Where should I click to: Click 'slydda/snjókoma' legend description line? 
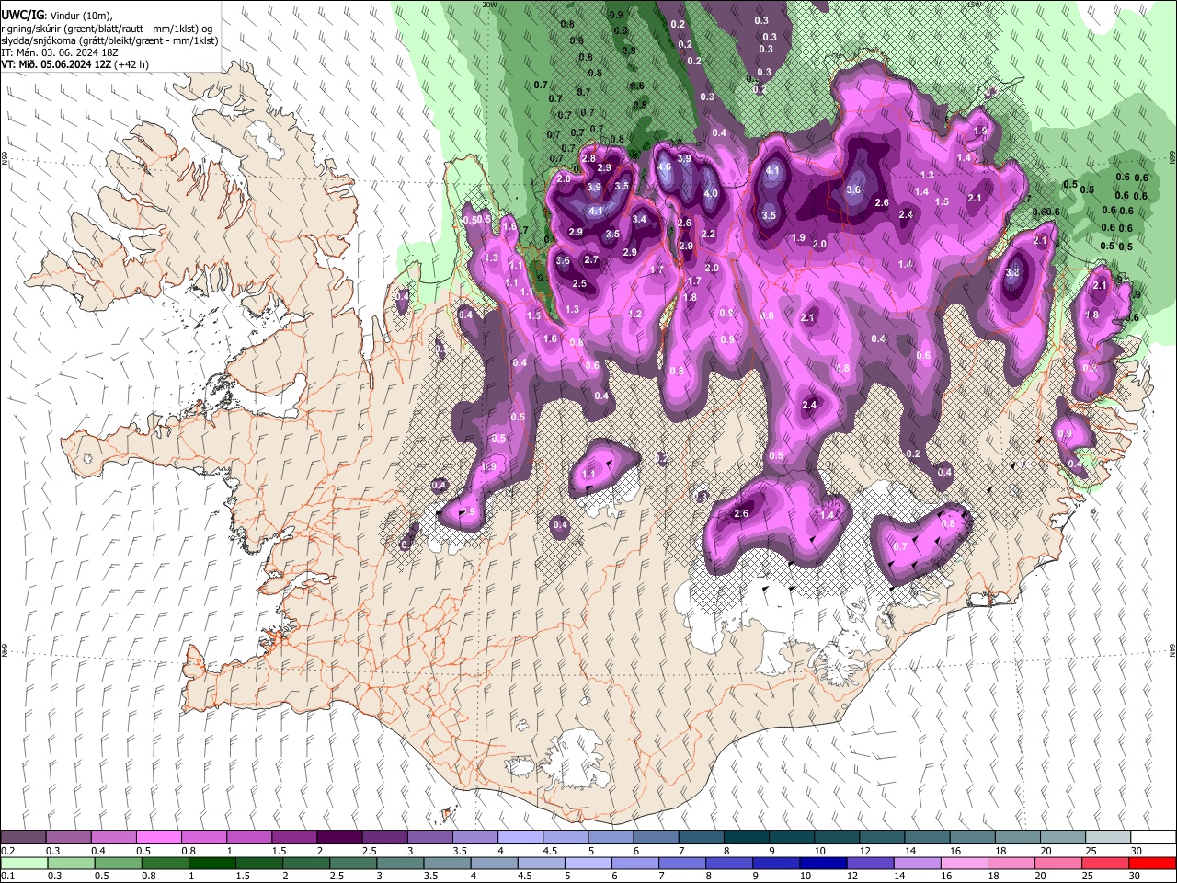(109, 40)
